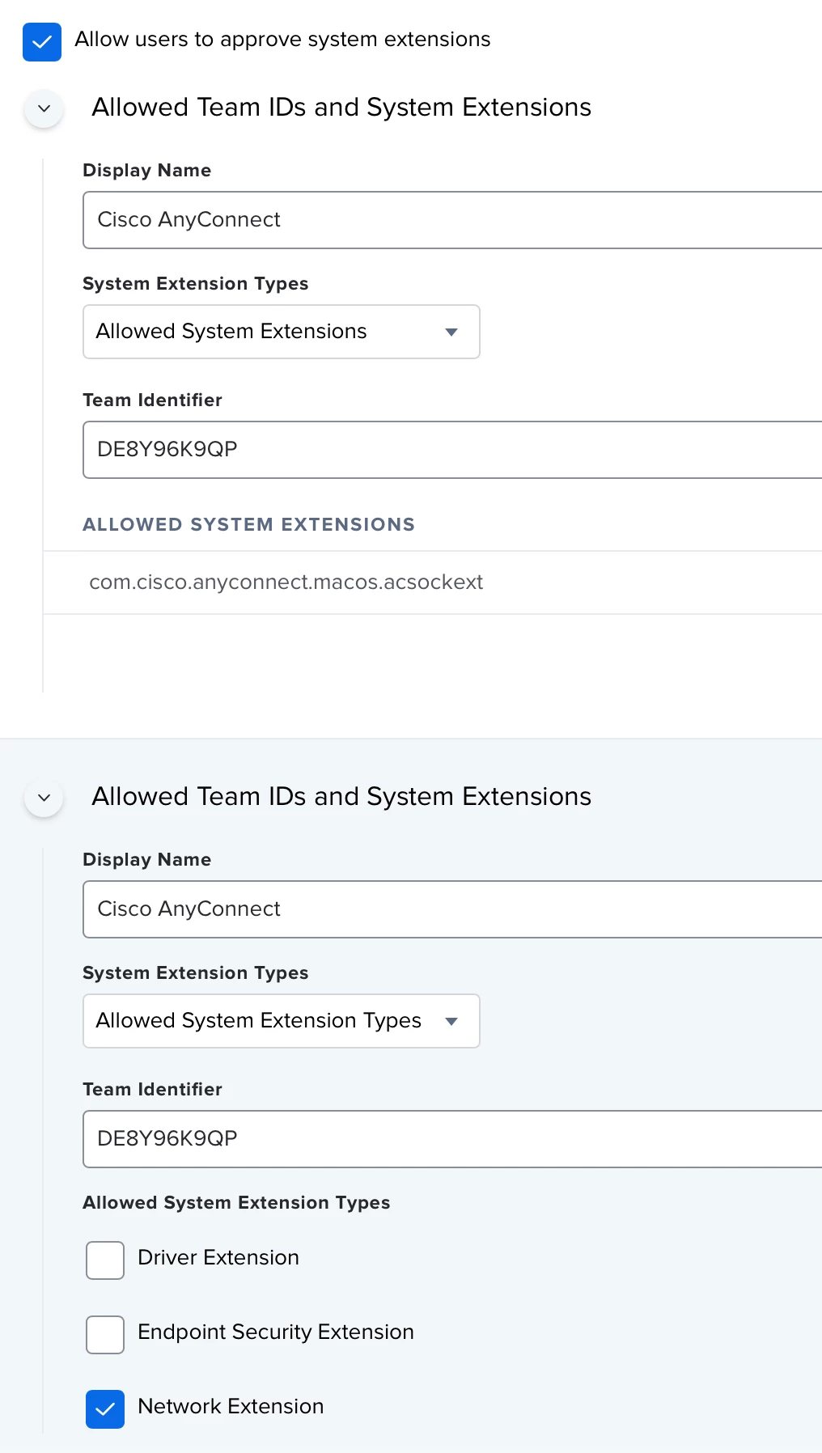
Task: Collapse second Allowed Team IDs section on gray background
Action: click(x=44, y=798)
